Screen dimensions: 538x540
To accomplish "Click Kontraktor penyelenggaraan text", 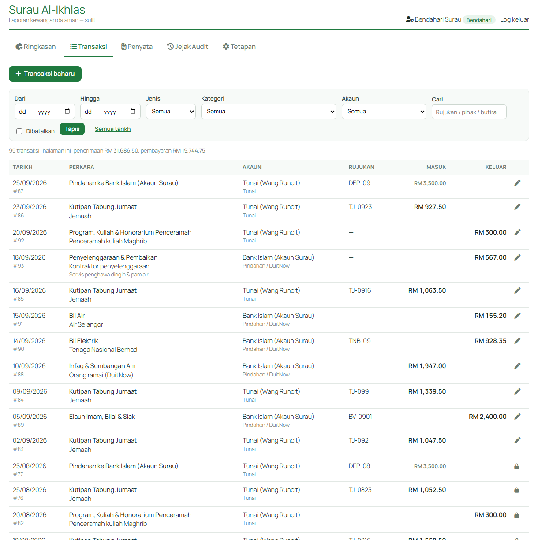I will 109,266.
